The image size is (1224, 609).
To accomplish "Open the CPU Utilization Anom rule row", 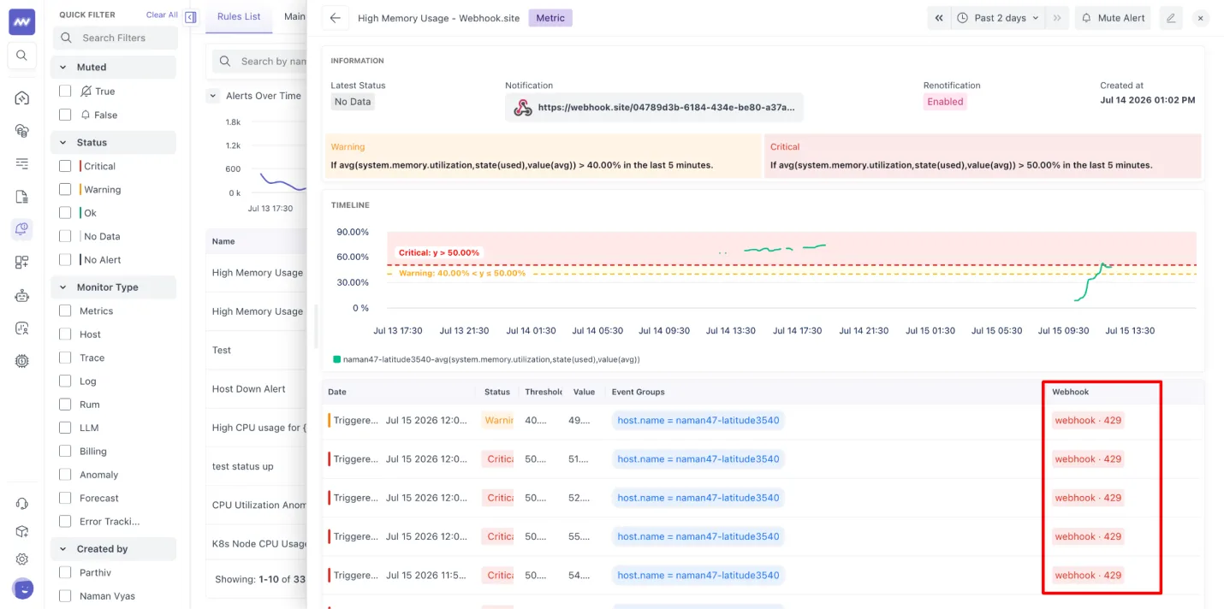I will pyautogui.click(x=257, y=505).
